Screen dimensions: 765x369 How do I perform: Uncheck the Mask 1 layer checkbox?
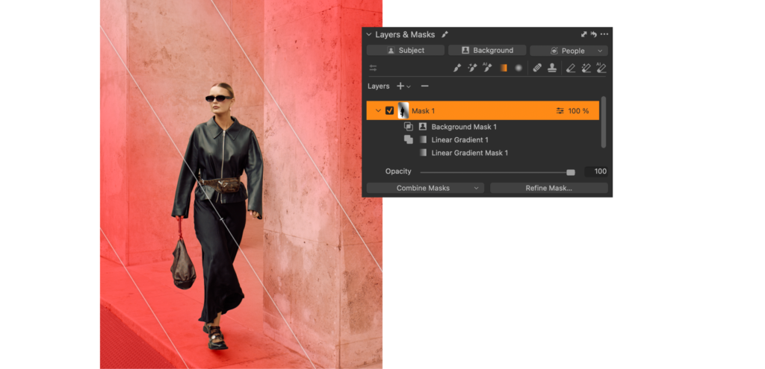pyautogui.click(x=389, y=111)
